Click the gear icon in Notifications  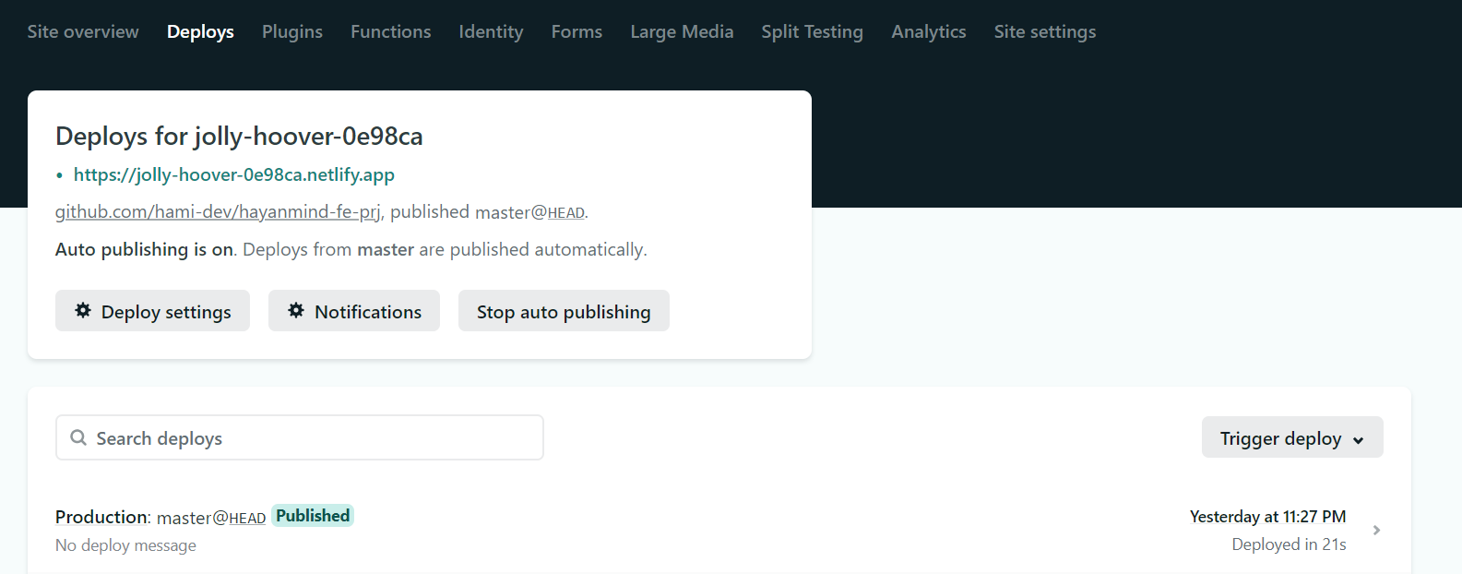pos(296,310)
